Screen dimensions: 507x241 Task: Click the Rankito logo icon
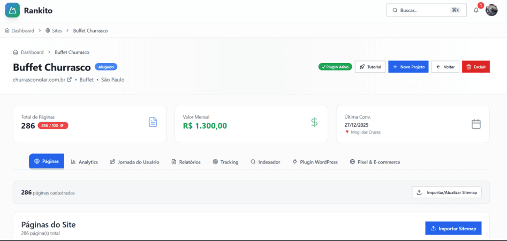pos(12,10)
